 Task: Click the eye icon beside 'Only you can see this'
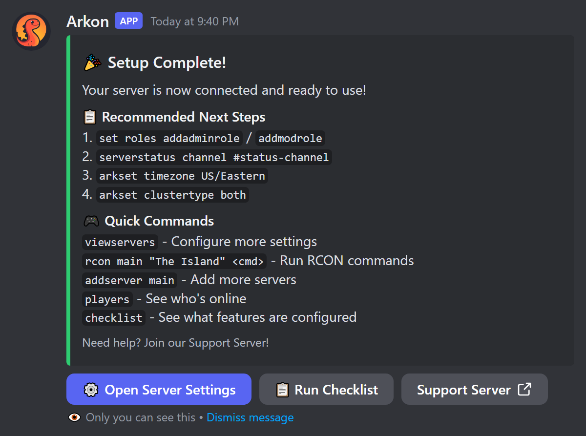point(74,417)
